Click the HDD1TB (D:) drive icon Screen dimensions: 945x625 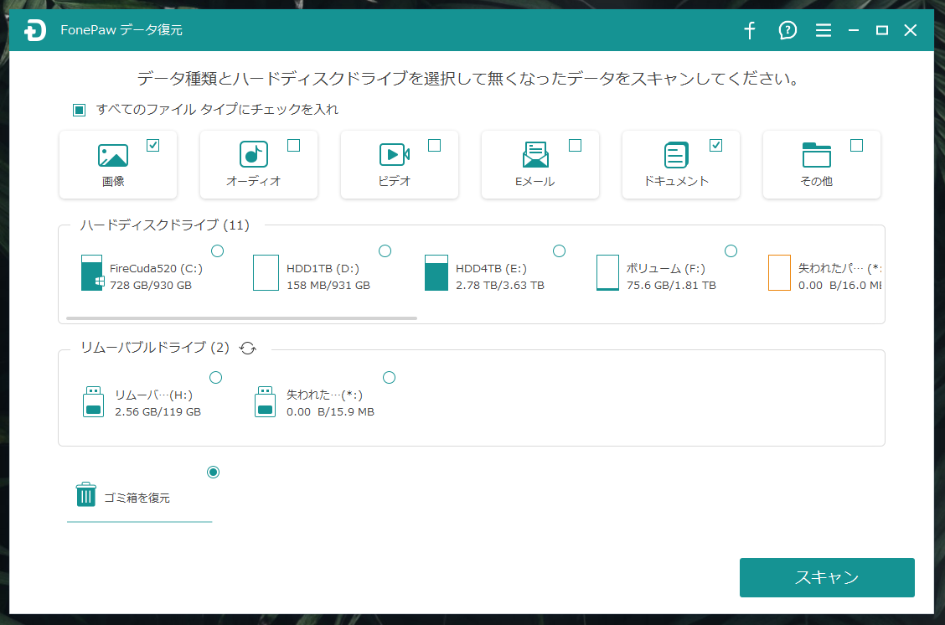point(266,272)
